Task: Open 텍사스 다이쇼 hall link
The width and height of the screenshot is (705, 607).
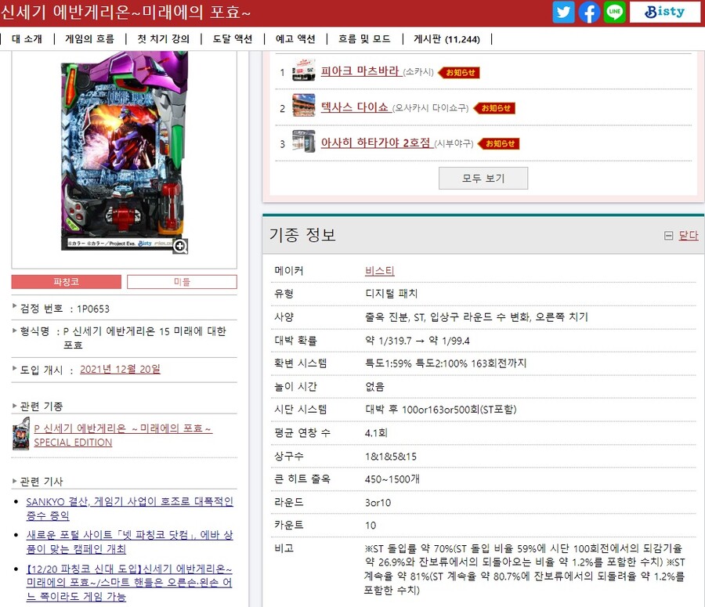Action: point(355,107)
